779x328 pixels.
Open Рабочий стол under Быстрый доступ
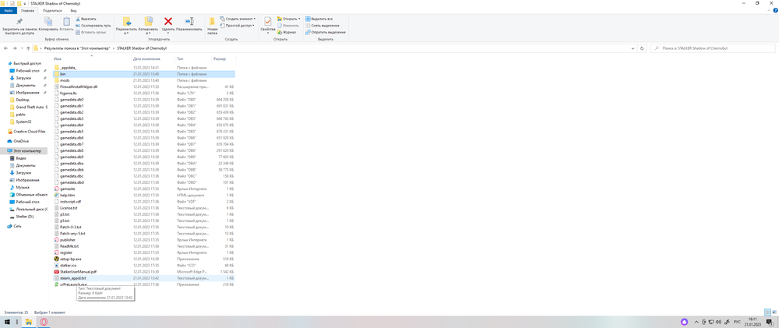[x=27, y=71]
